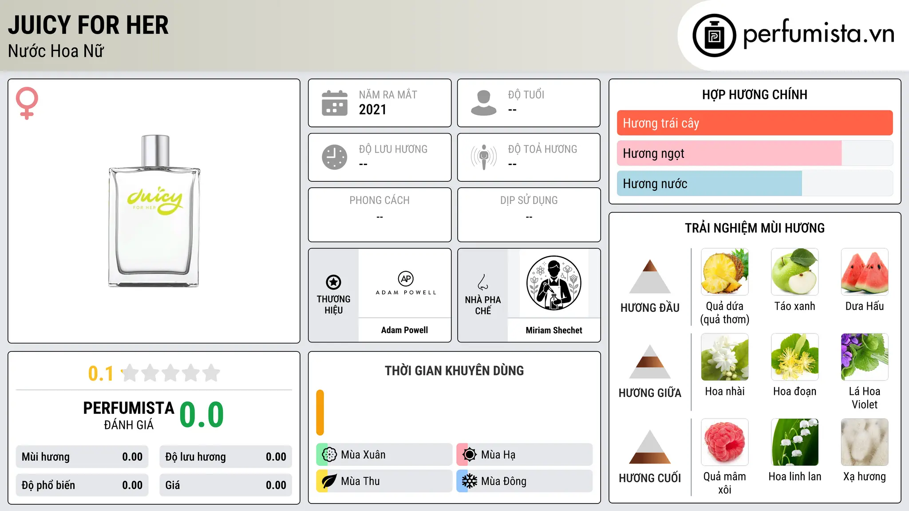Image resolution: width=909 pixels, height=511 pixels.
Task: Click the 0.1 star rating number
Action: (x=101, y=373)
